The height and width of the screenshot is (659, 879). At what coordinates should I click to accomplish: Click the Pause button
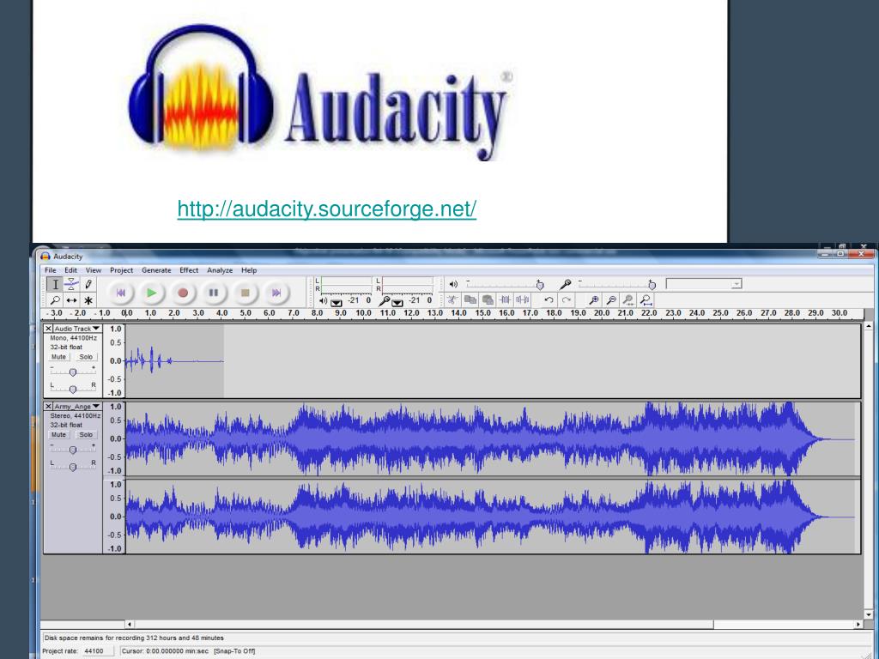point(214,293)
